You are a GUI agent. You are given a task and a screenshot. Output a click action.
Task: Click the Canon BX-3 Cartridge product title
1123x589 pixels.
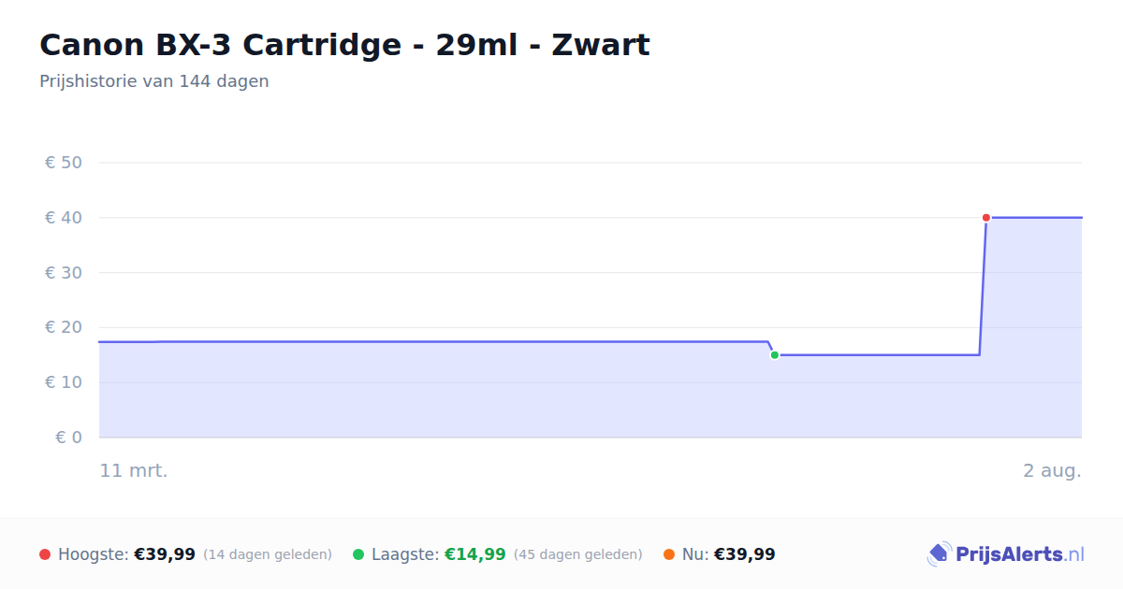coord(344,45)
